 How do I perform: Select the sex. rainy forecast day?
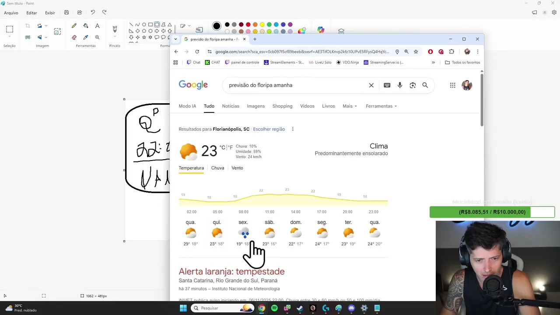pos(243,233)
